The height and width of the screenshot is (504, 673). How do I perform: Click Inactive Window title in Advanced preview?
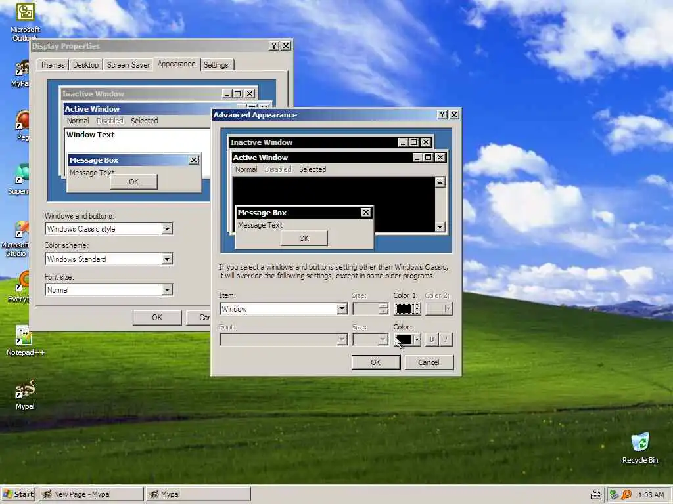262,142
